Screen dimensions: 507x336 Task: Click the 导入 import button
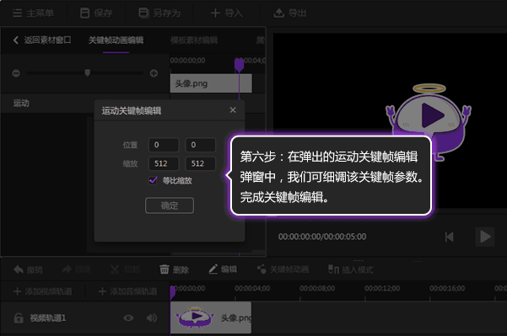click(x=227, y=13)
